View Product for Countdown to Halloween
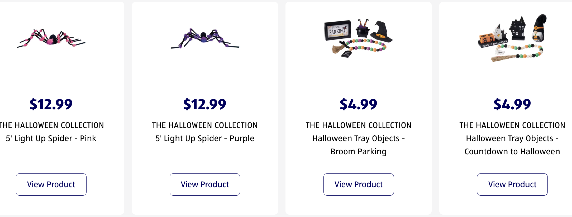Image resolution: width=572 pixels, height=217 pixels. pyautogui.click(x=512, y=184)
